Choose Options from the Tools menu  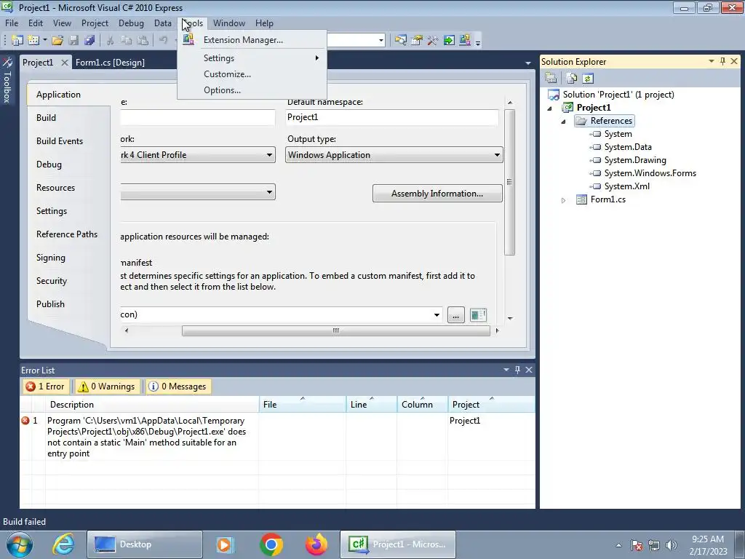[252, 90]
